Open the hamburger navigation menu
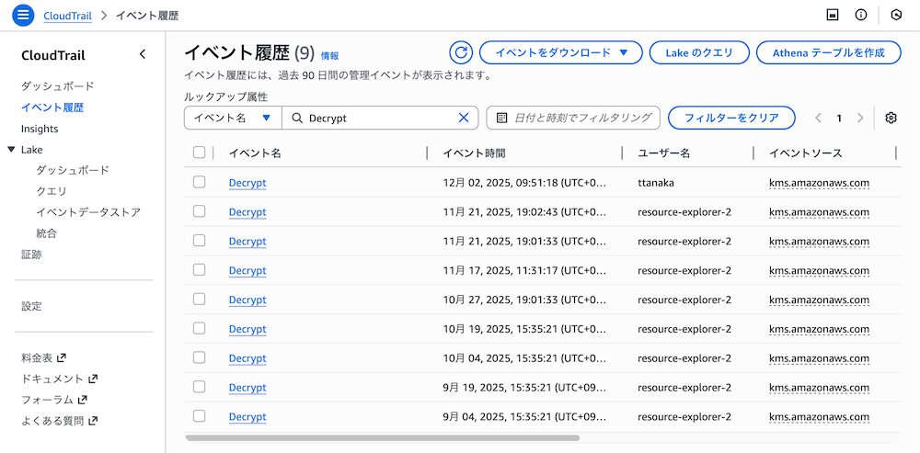 click(24, 16)
